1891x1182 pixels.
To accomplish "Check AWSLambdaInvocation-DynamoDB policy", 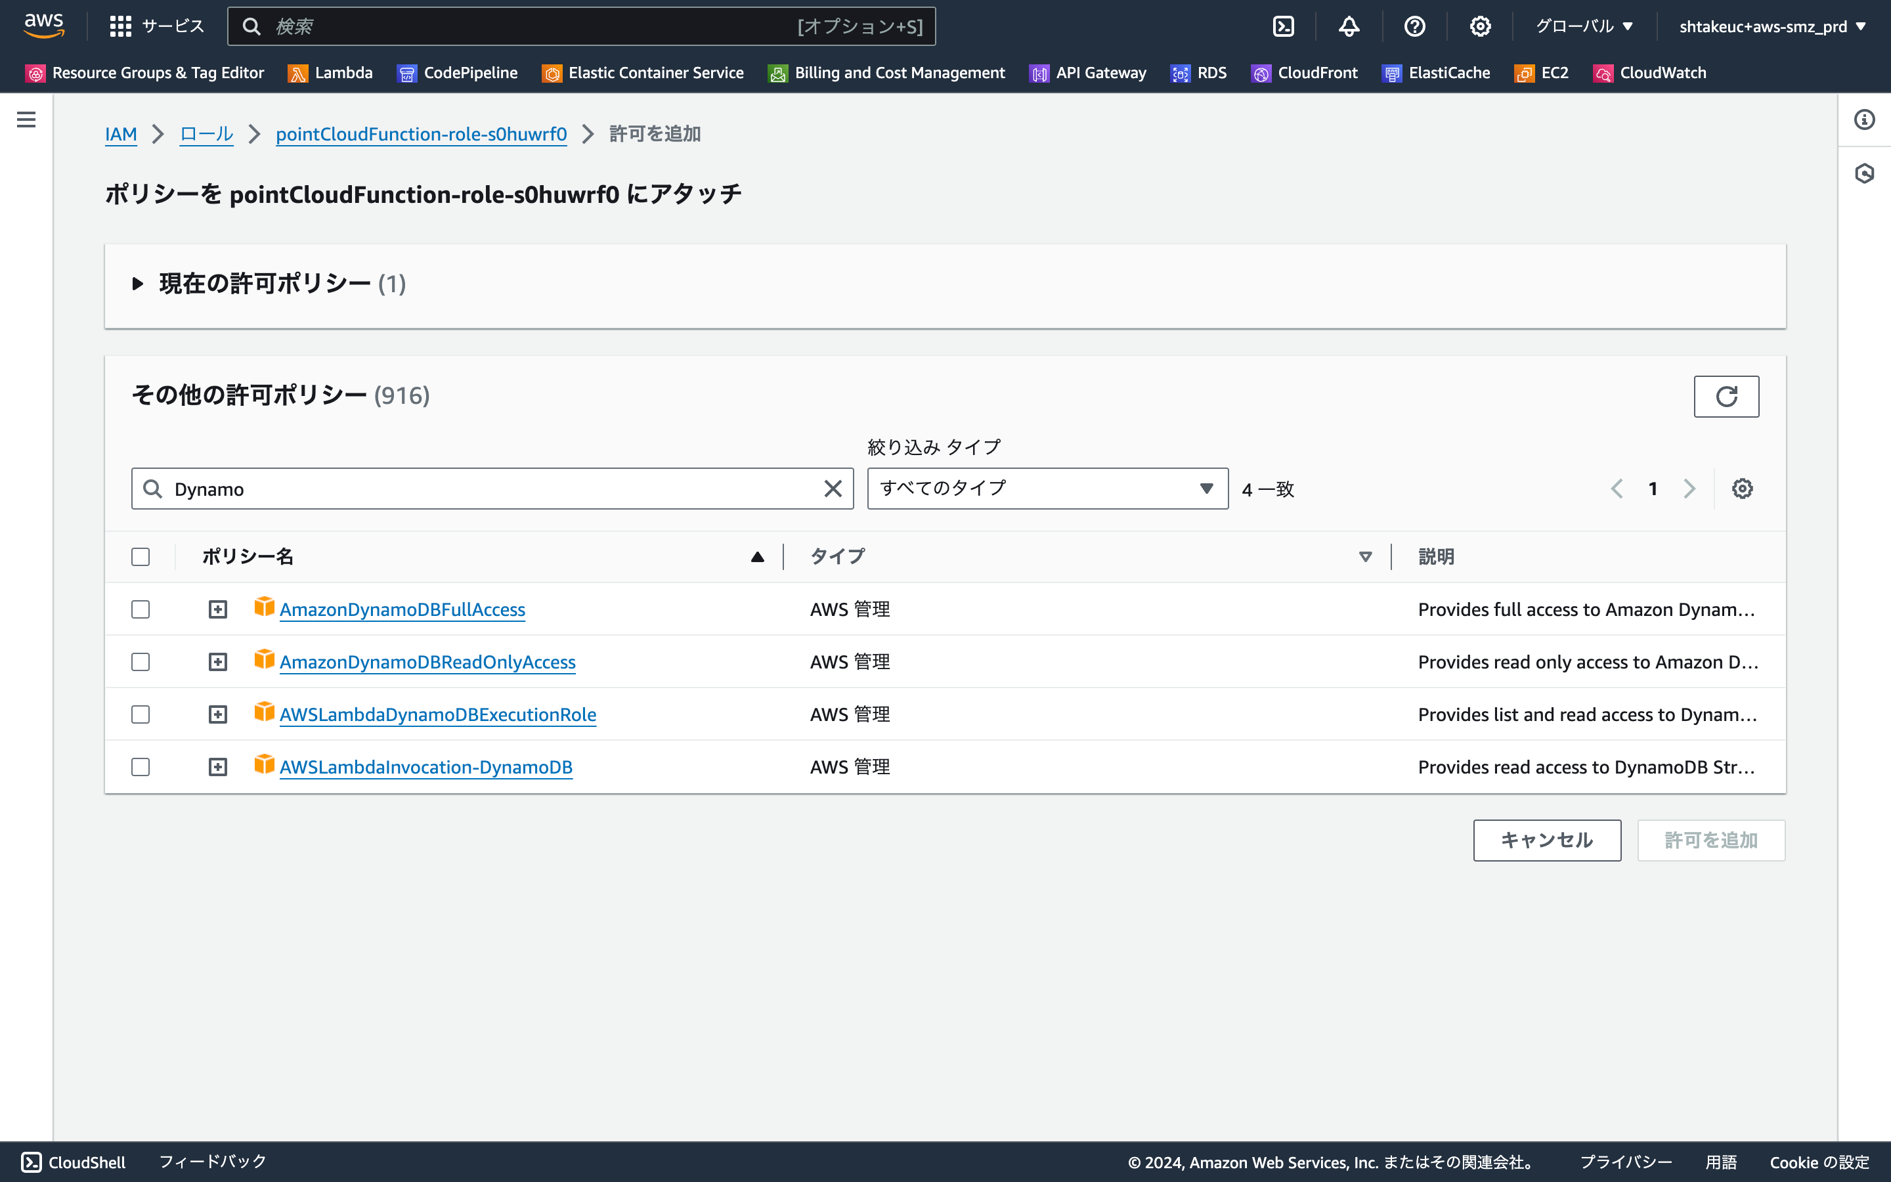I will coord(141,767).
